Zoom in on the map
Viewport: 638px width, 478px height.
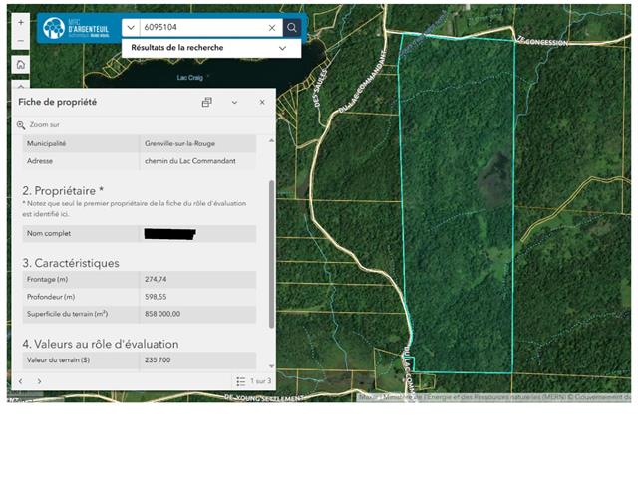21,22
